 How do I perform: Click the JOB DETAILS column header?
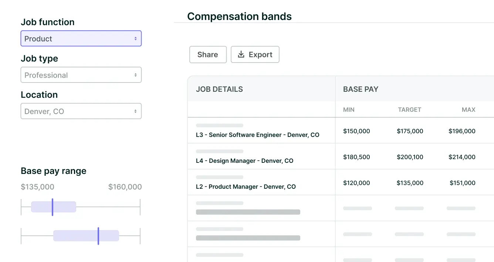(x=219, y=89)
